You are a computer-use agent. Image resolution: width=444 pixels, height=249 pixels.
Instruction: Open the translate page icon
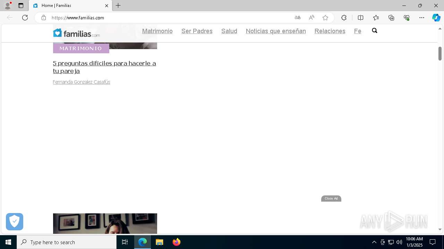(298, 18)
